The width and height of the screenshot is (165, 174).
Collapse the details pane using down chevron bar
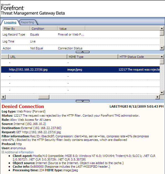[x=82, y=101]
